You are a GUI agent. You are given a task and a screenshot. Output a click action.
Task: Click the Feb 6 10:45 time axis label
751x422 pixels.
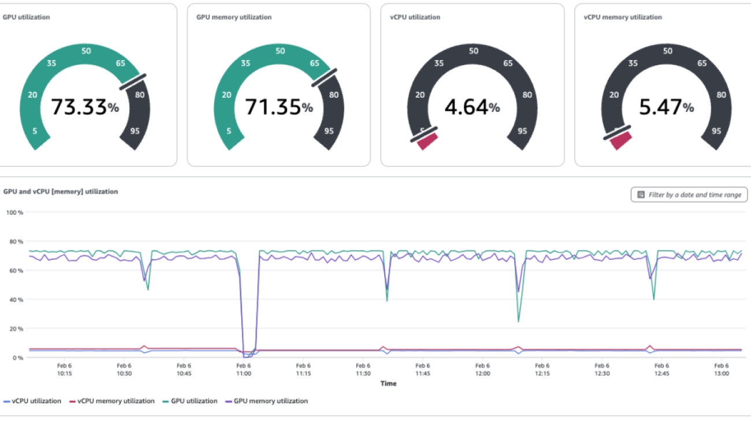coord(184,369)
